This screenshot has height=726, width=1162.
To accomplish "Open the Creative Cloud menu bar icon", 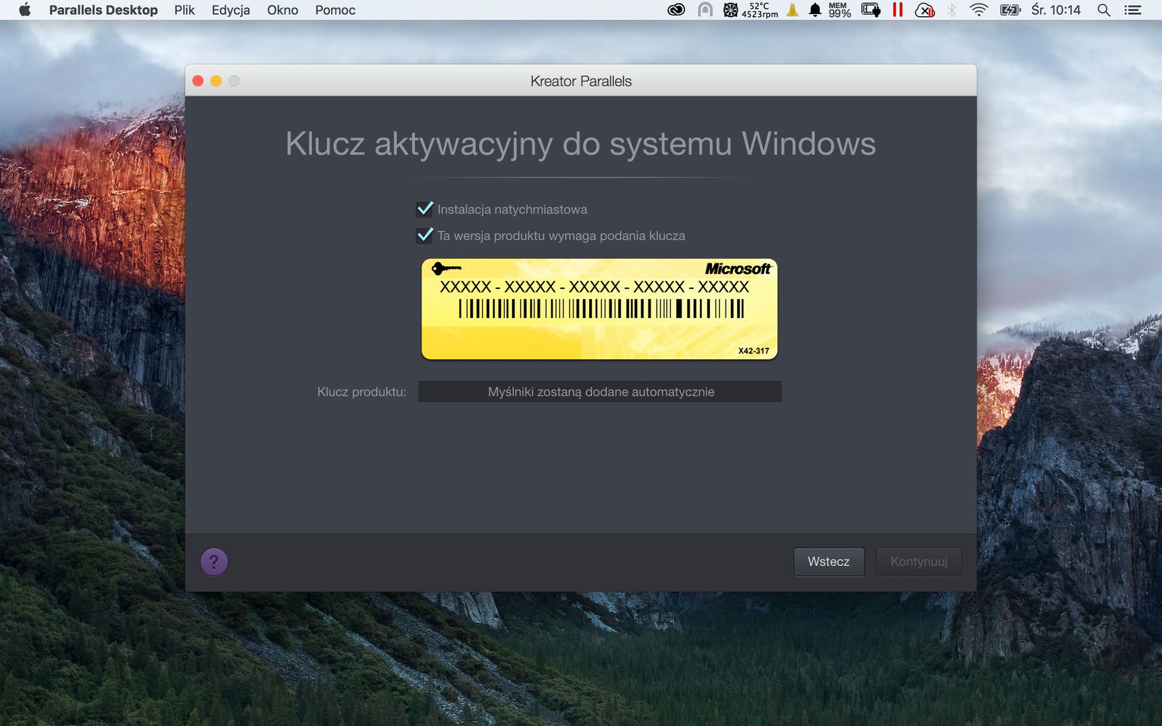I will 676,9.
